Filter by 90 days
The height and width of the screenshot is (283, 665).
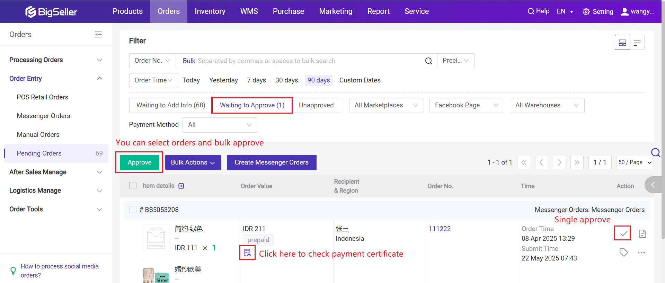pyautogui.click(x=319, y=80)
